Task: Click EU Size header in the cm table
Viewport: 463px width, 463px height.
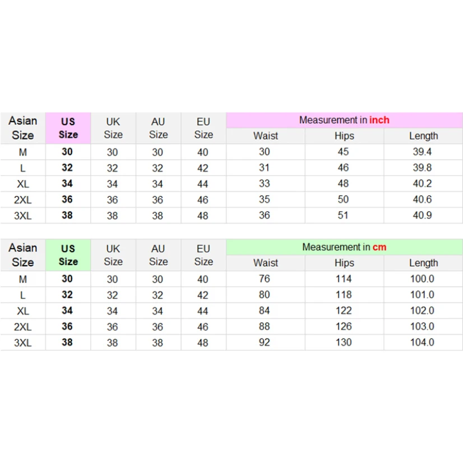Action: [x=203, y=255]
